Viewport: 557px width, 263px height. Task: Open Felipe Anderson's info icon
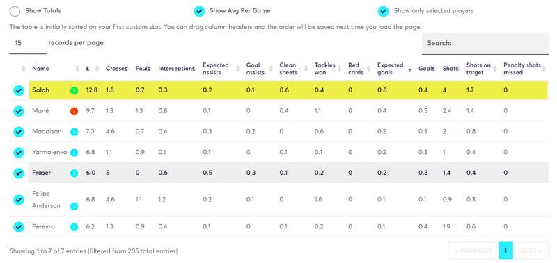coord(74,206)
